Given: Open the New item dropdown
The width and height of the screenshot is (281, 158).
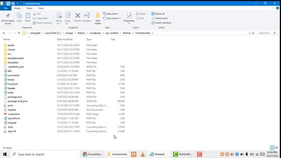Looking at the screenshot, I should [x=111, y=14].
